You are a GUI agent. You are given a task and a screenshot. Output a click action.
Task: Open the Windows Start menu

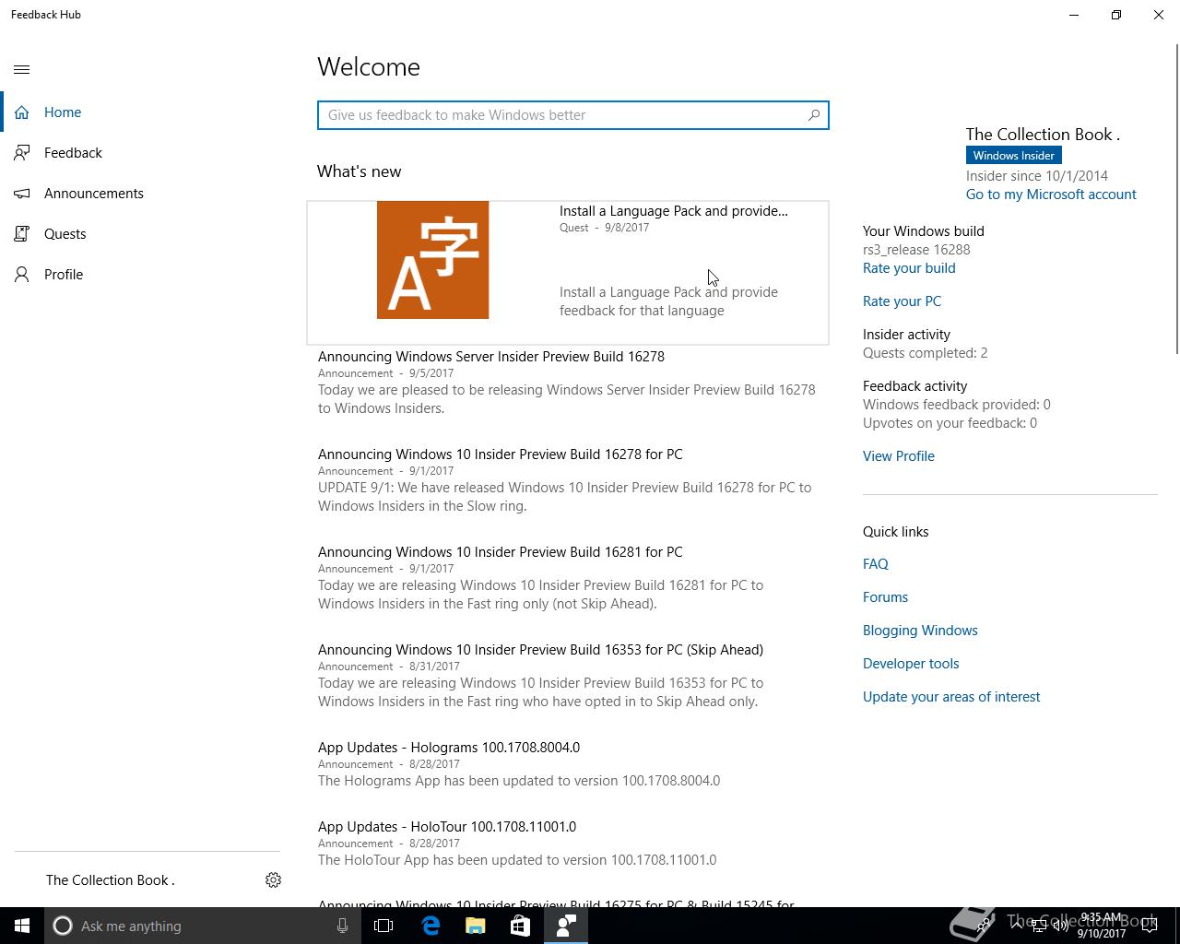[22, 926]
